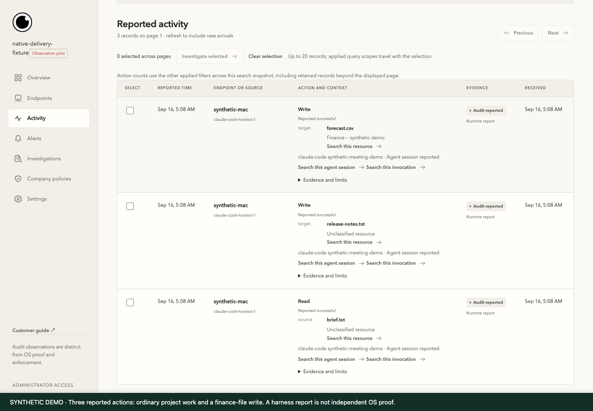Click the Audit reported badge for release-notes.txt
Viewport: 593px width, 411px height.
[x=486, y=206]
